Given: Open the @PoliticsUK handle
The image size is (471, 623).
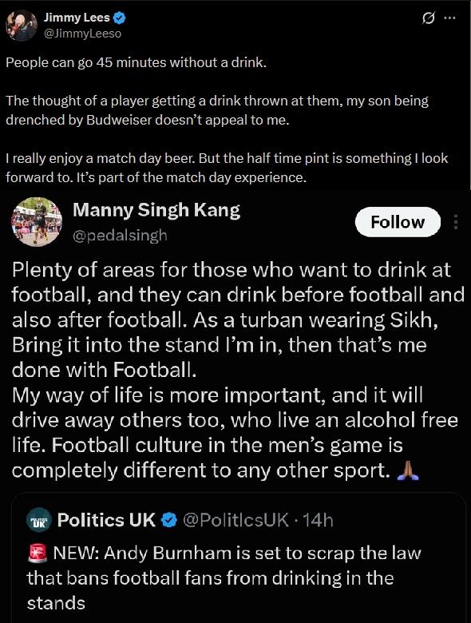Looking at the screenshot, I should [x=235, y=520].
